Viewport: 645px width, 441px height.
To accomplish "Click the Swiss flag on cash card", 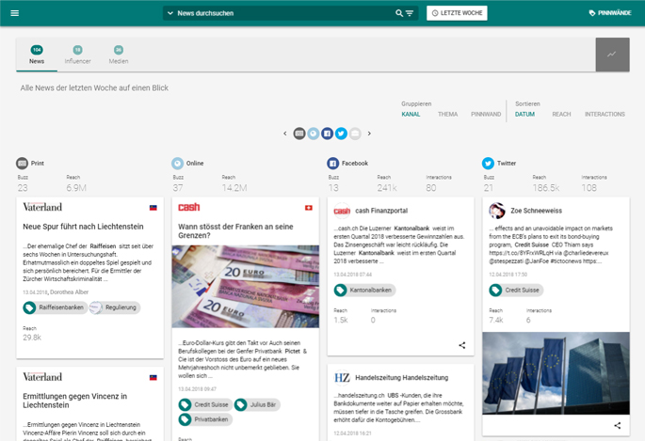I will click(309, 208).
